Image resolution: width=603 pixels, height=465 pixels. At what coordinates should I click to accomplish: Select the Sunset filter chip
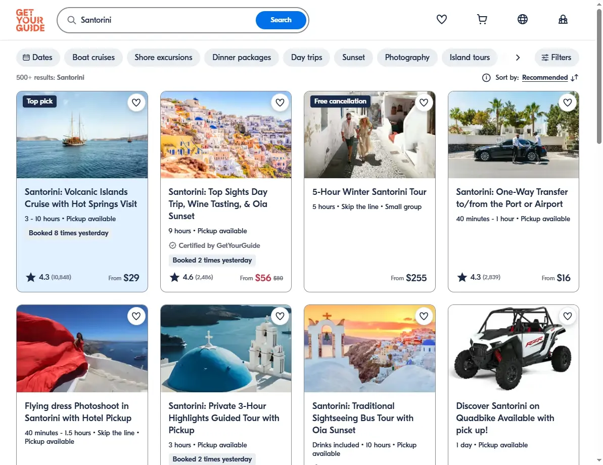pyautogui.click(x=353, y=58)
